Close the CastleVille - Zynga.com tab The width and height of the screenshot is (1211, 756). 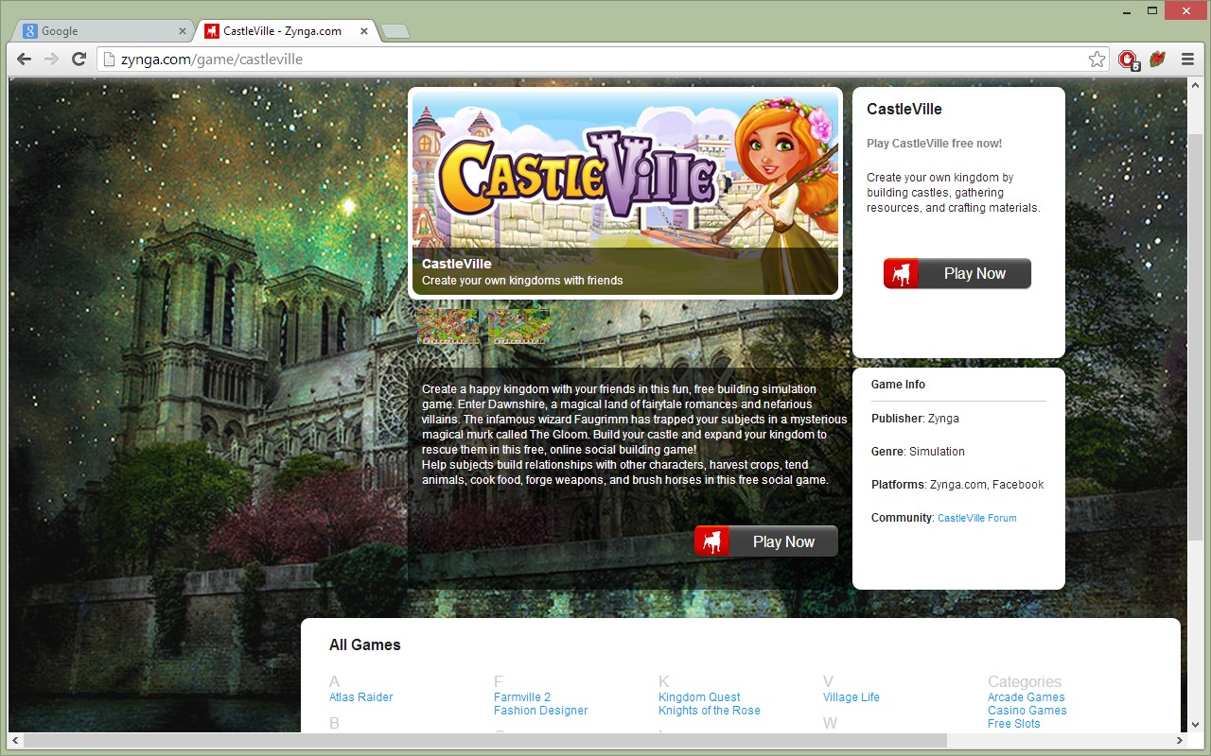coord(364,31)
